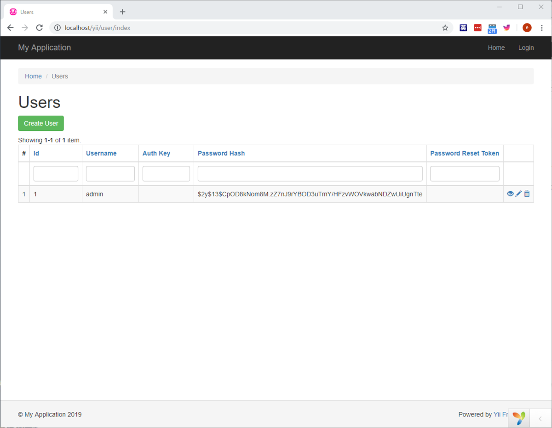Click the view (eye) icon for admin row
Viewport: 552px width, 428px height.
point(510,194)
